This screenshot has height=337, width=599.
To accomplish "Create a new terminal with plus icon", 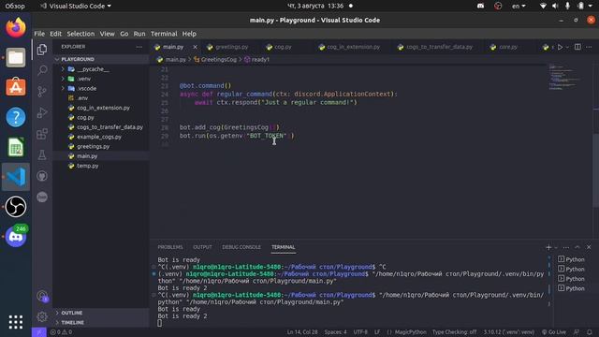I will pos(548,247).
